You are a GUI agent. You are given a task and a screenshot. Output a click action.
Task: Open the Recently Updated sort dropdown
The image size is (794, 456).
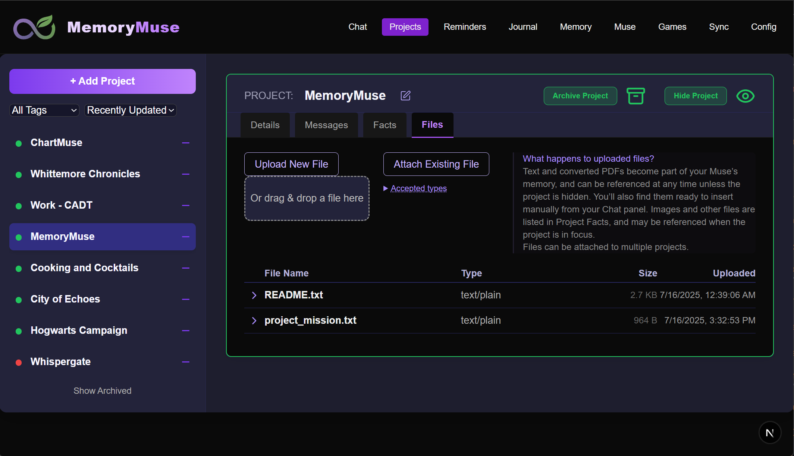(130, 110)
